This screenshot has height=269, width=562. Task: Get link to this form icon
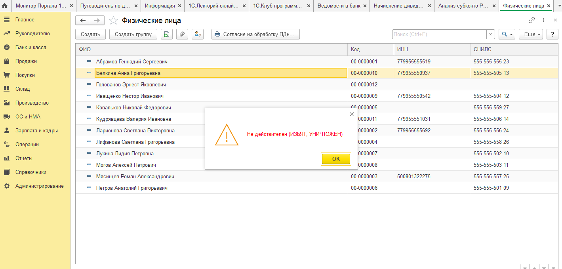(x=532, y=20)
